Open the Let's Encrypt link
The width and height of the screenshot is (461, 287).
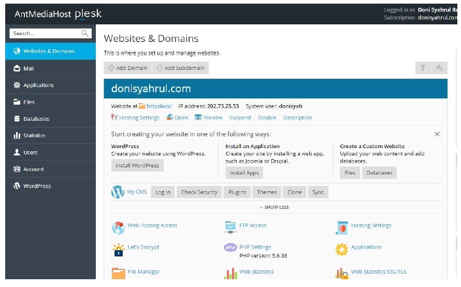[143, 247]
